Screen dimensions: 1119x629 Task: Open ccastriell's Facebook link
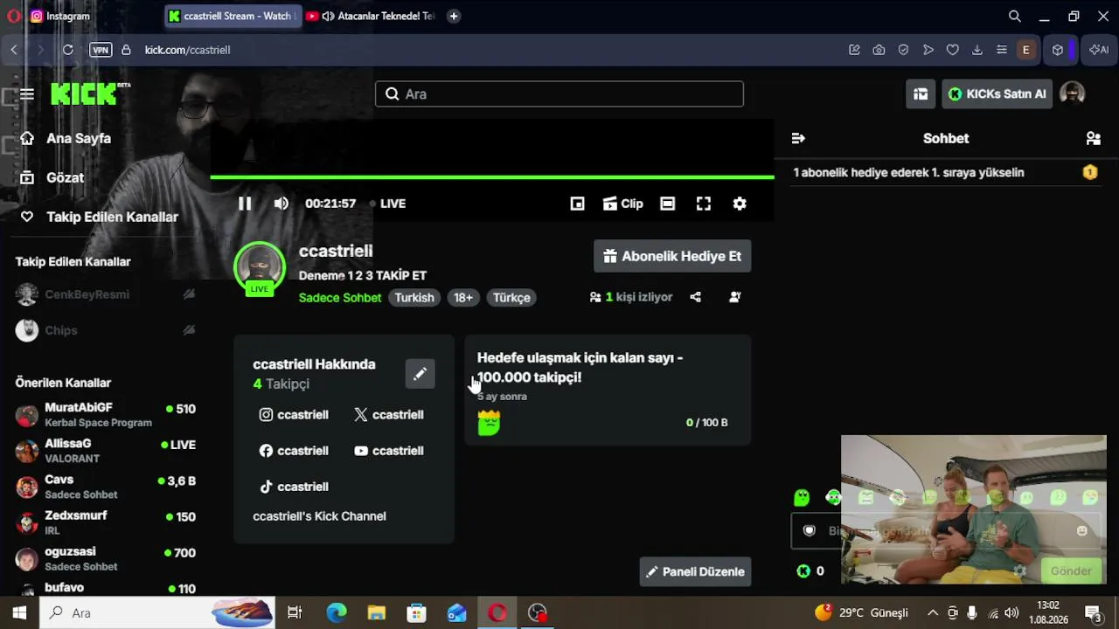(x=294, y=451)
